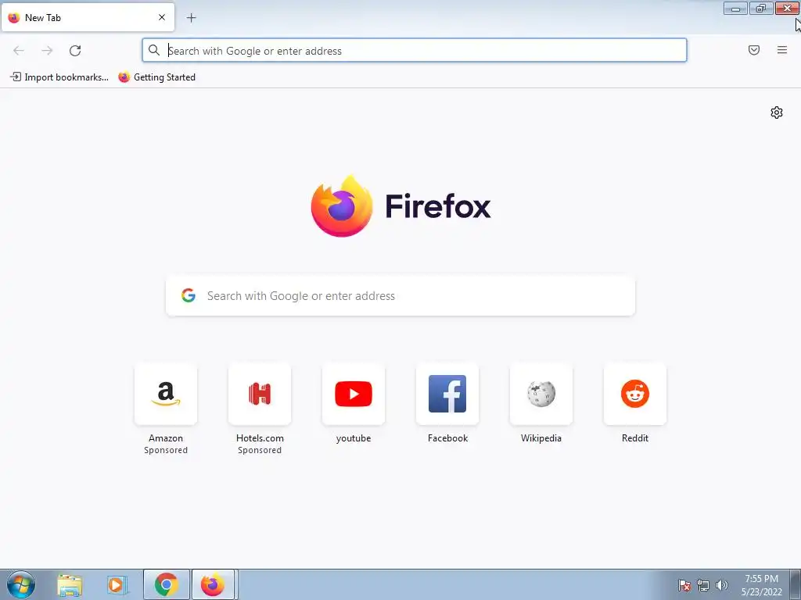Open the Reddit shortcut tile
This screenshot has height=600, width=801.
[x=635, y=394]
